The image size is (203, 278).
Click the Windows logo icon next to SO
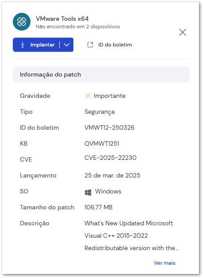point(88,193)
